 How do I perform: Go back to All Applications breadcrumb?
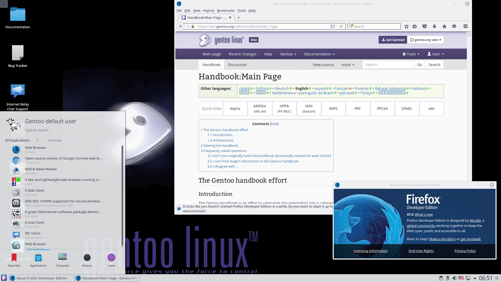(17, 140)
